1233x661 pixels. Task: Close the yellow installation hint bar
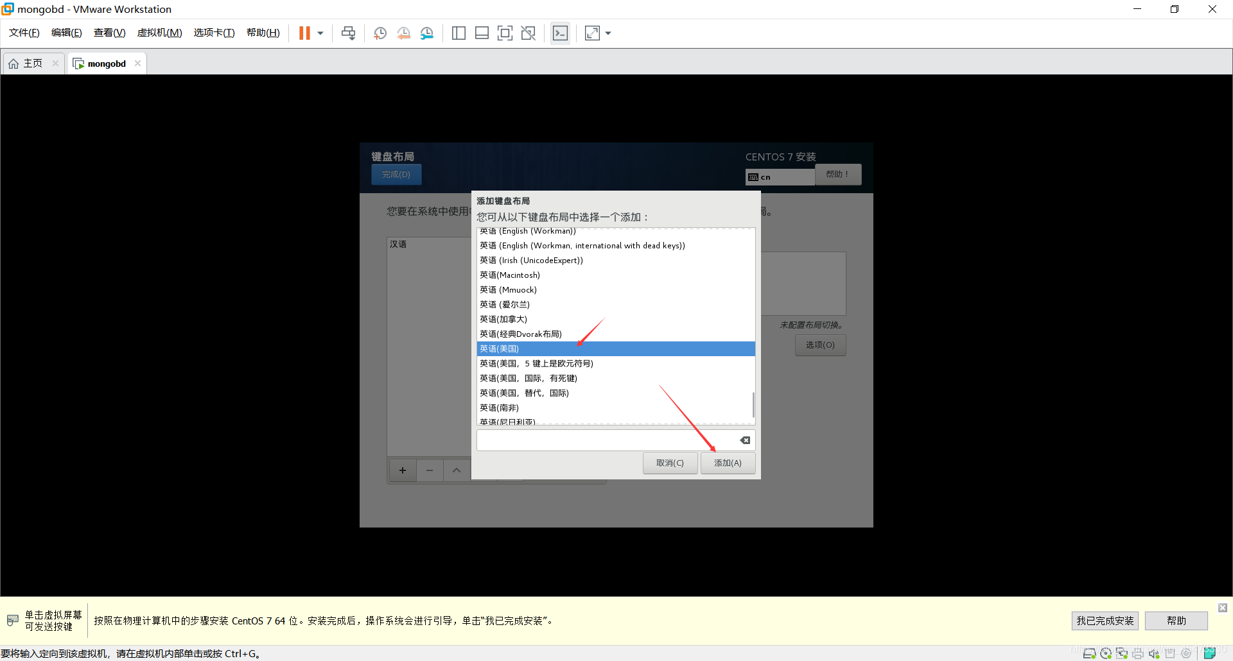click(x=1223, y=608)
